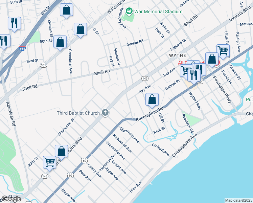Open shopping bag marker on Victoria Blvd near 29th St

[61, 152]
